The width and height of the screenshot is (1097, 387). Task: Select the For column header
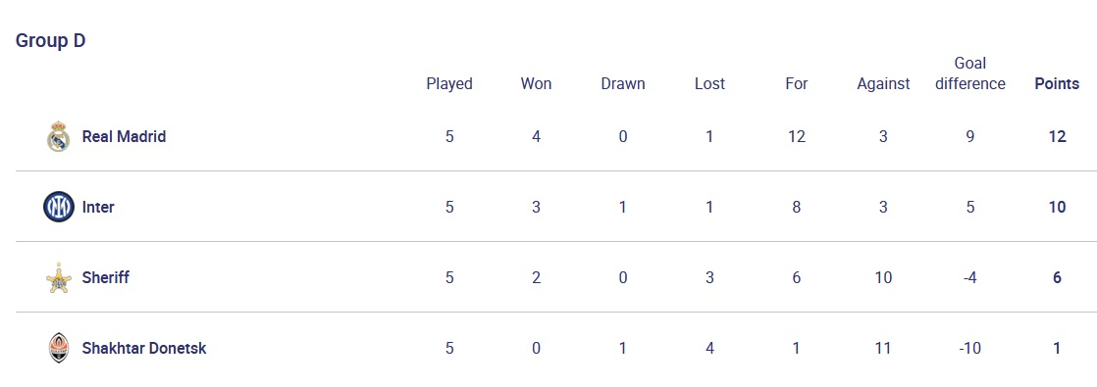coord(796,84)
